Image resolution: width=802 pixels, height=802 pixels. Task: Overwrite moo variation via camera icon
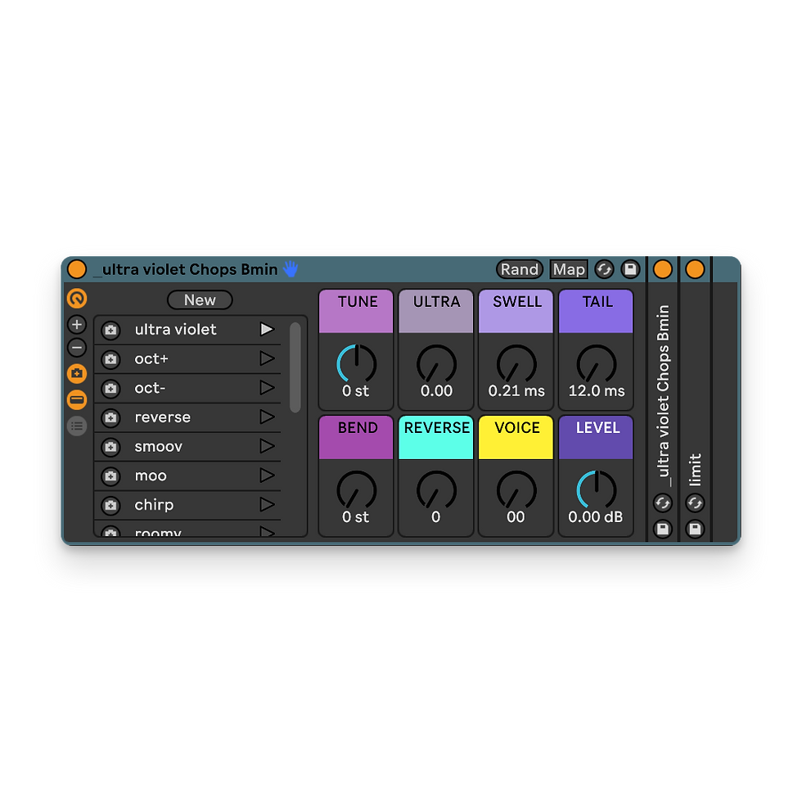tap(110, 476)
